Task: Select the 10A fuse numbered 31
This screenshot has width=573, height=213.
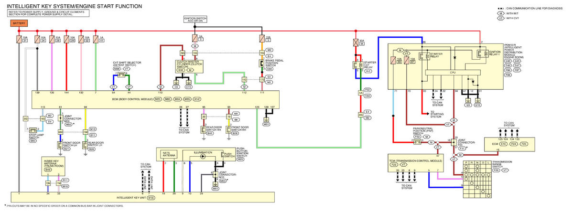Action: [19, 39]
